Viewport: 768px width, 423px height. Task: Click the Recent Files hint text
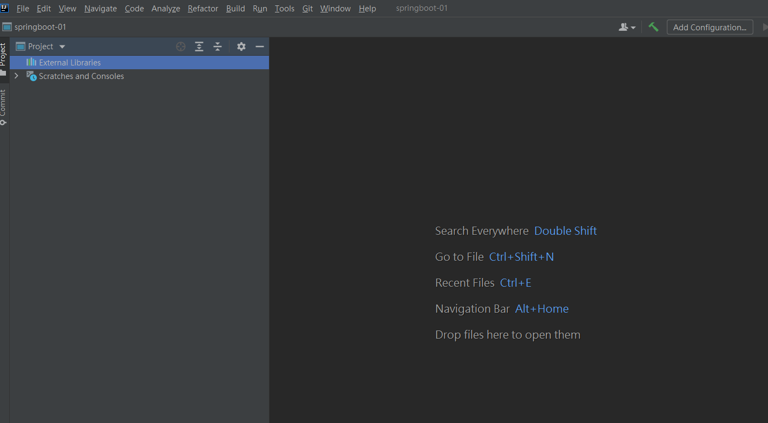[465, 283]
